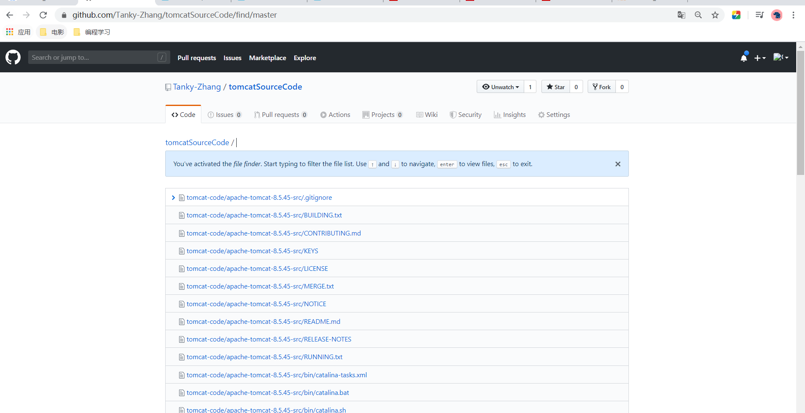Open the CONTRIBUTING.md file result

click(x=274, y=233)
